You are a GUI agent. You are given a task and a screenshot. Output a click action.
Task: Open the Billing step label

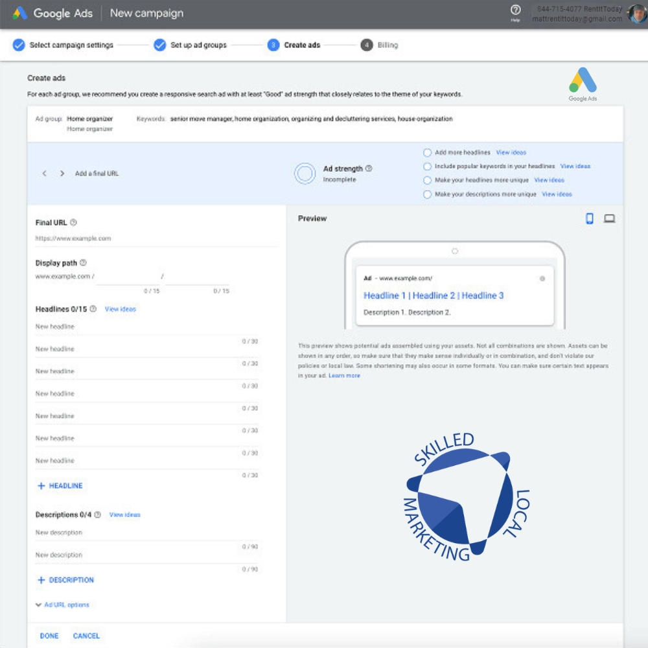click(388, 45)
